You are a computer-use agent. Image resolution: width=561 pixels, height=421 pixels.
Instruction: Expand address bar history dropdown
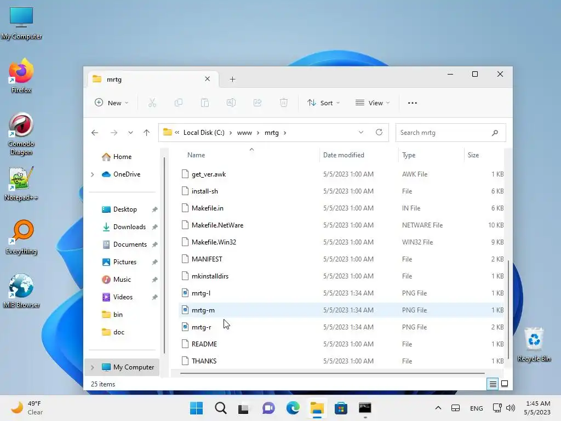pyautogui.click(x=361, y=132)
